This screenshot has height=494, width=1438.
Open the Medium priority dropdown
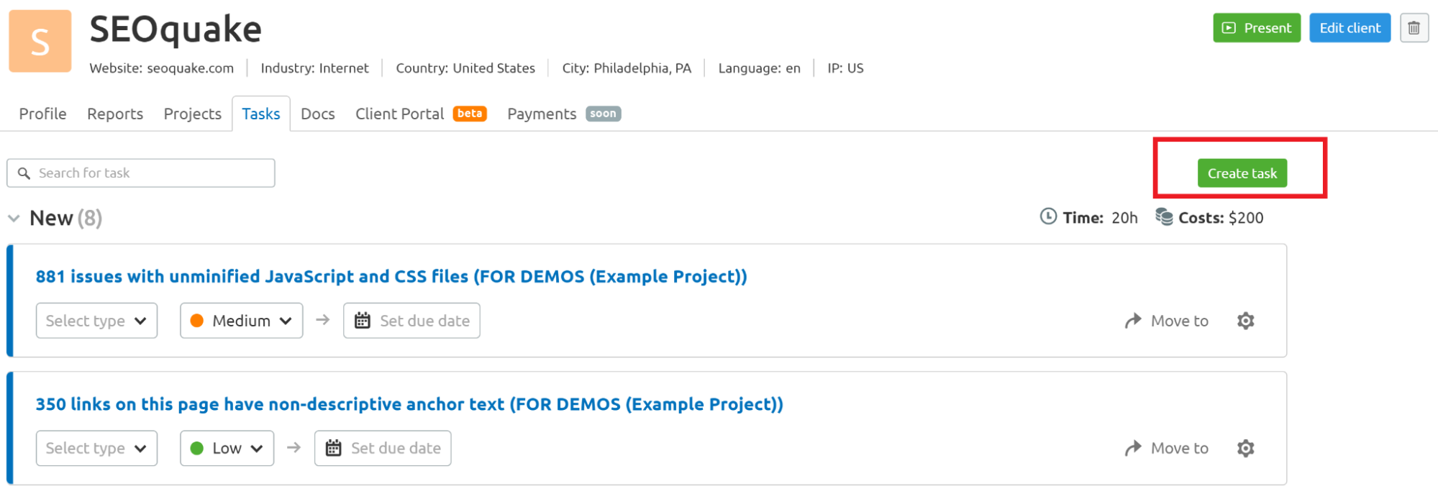242,321
